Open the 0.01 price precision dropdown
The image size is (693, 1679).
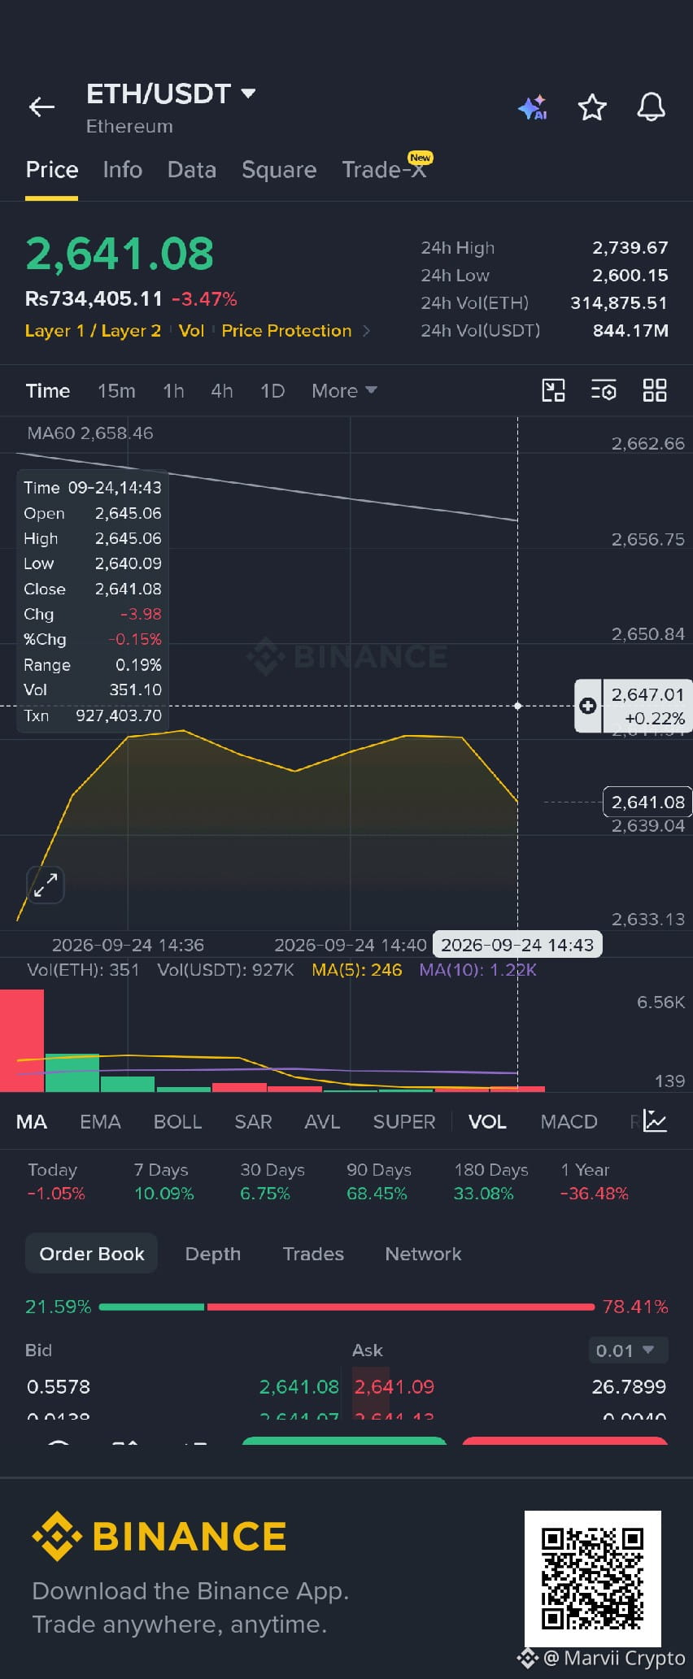tap(628, 1351)
